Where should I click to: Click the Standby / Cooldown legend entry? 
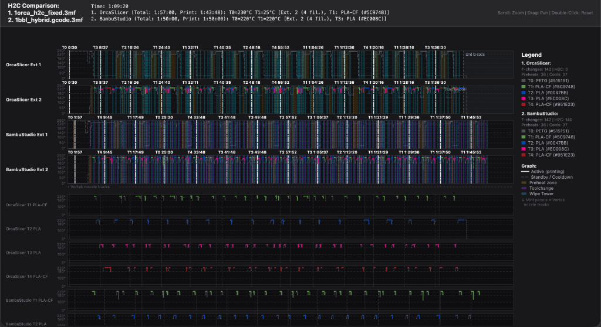tap(547, 178)
